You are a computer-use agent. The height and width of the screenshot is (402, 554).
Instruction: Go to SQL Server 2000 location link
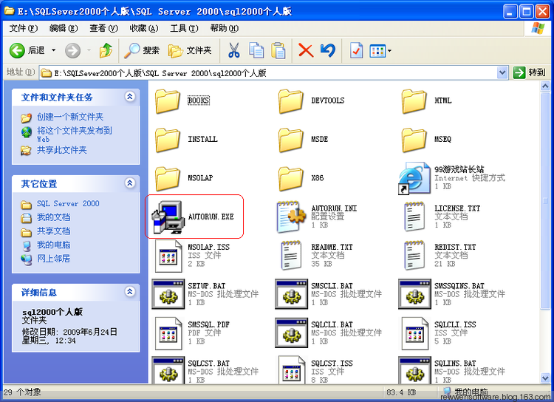[x=68, y=204]
